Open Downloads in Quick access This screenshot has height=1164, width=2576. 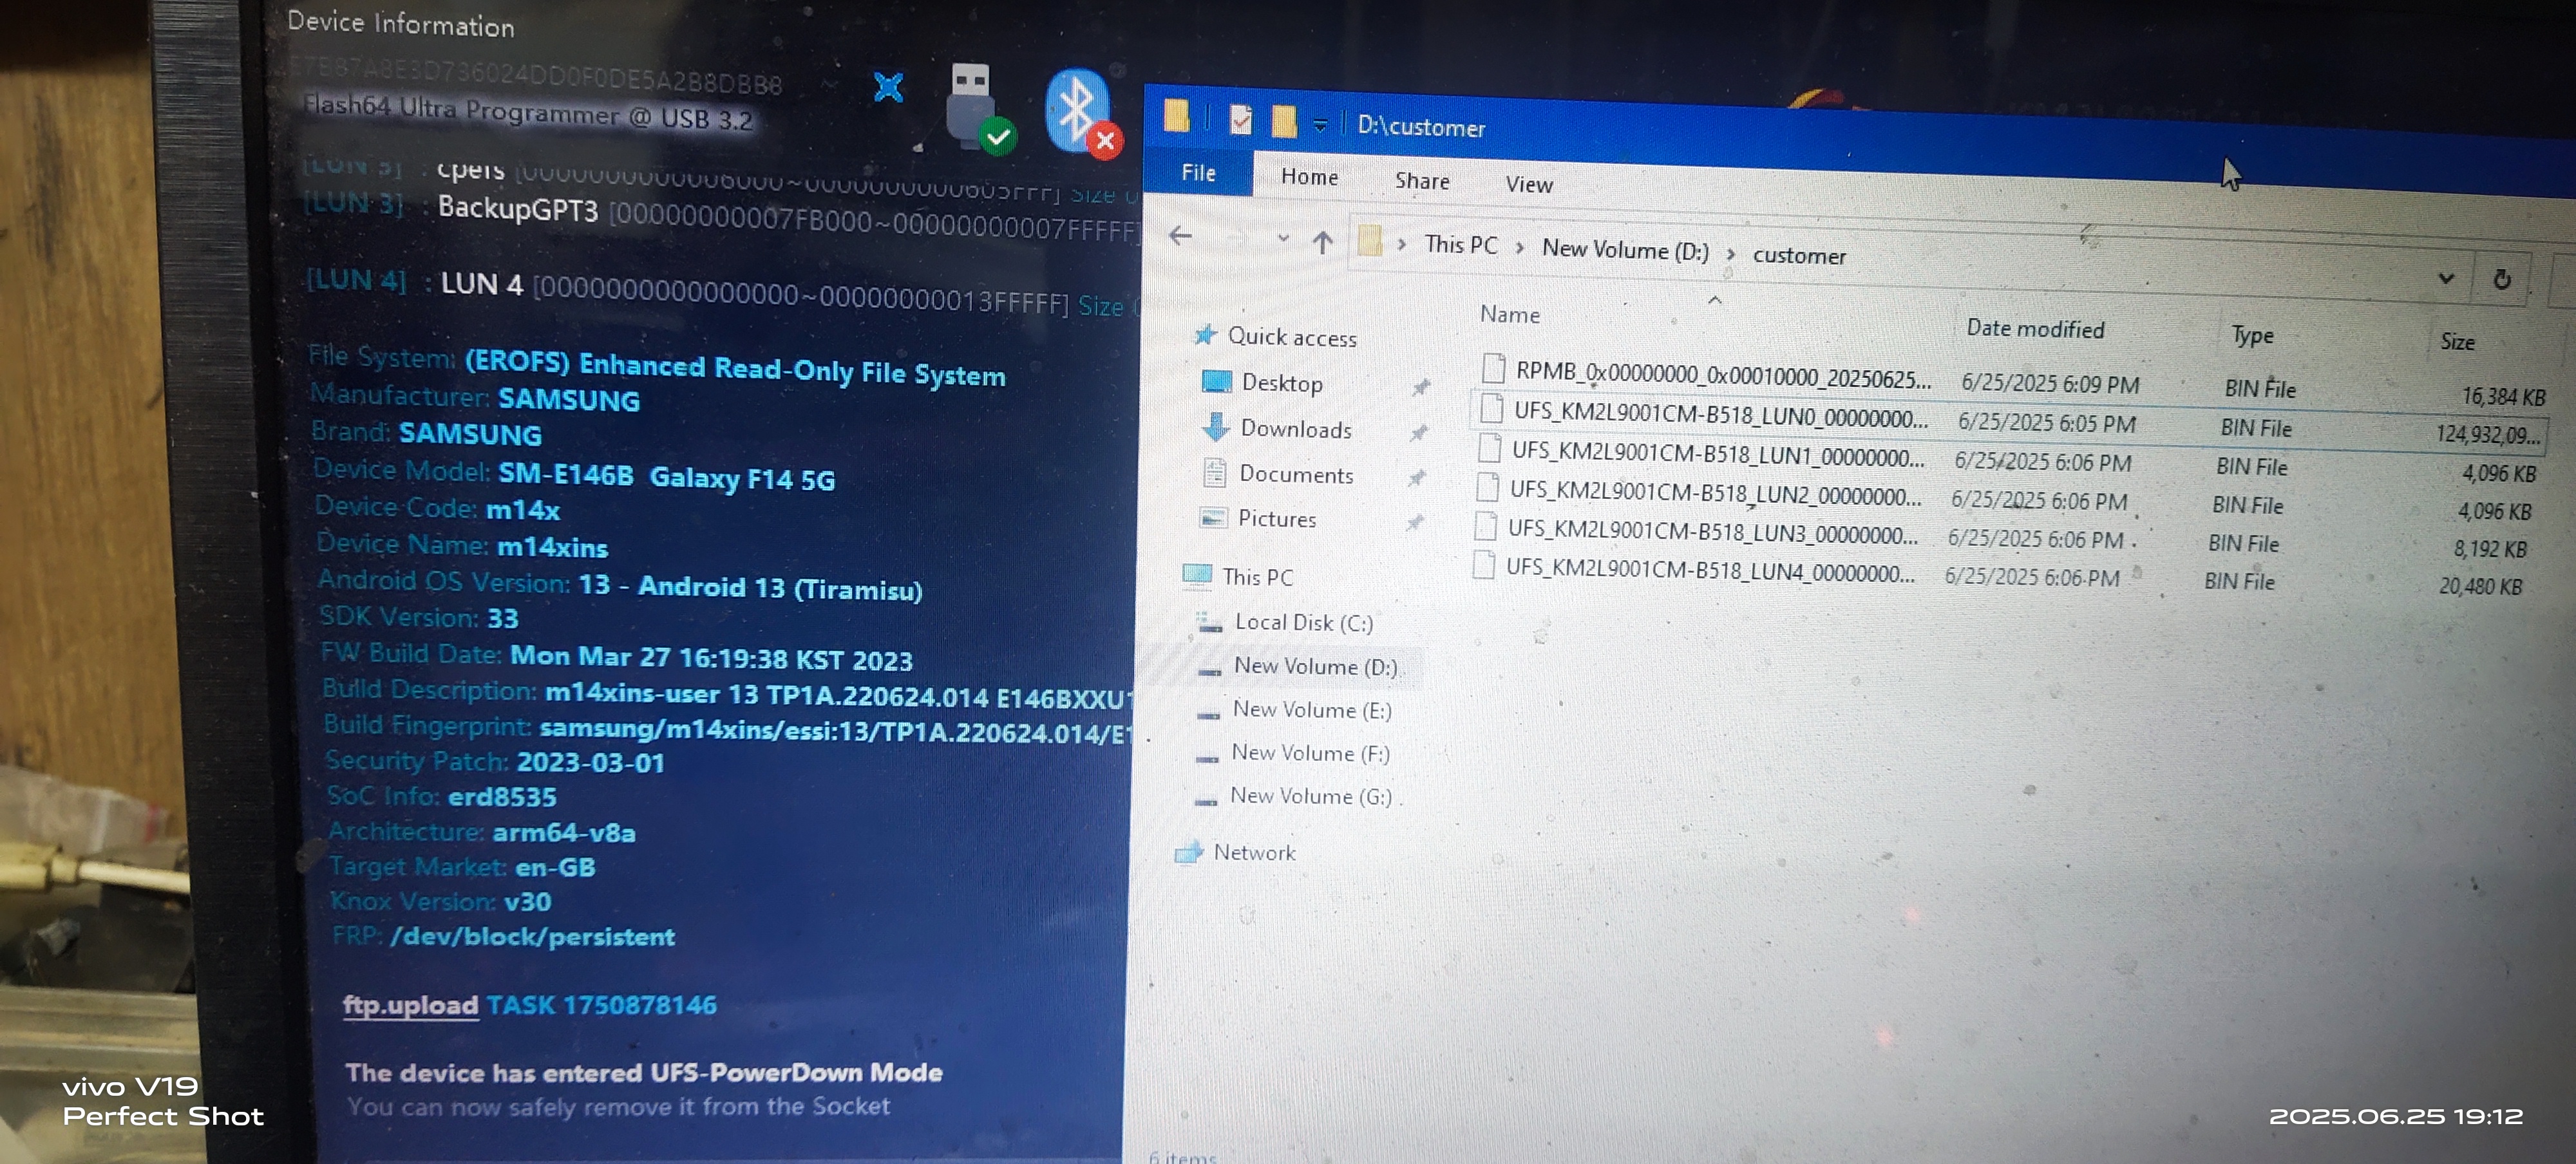point(1295,429)
